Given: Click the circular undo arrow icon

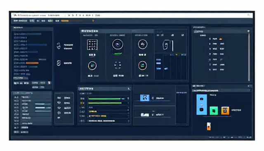Looking at the screenshot, I should (x=143, y=44).
